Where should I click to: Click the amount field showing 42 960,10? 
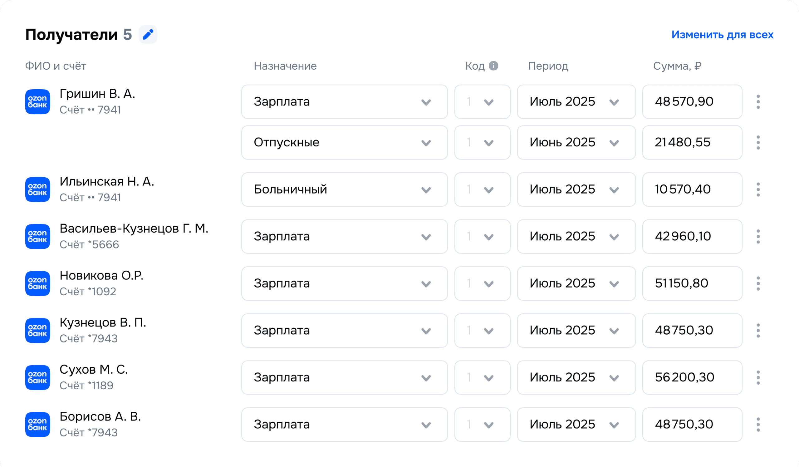(692, 237)
